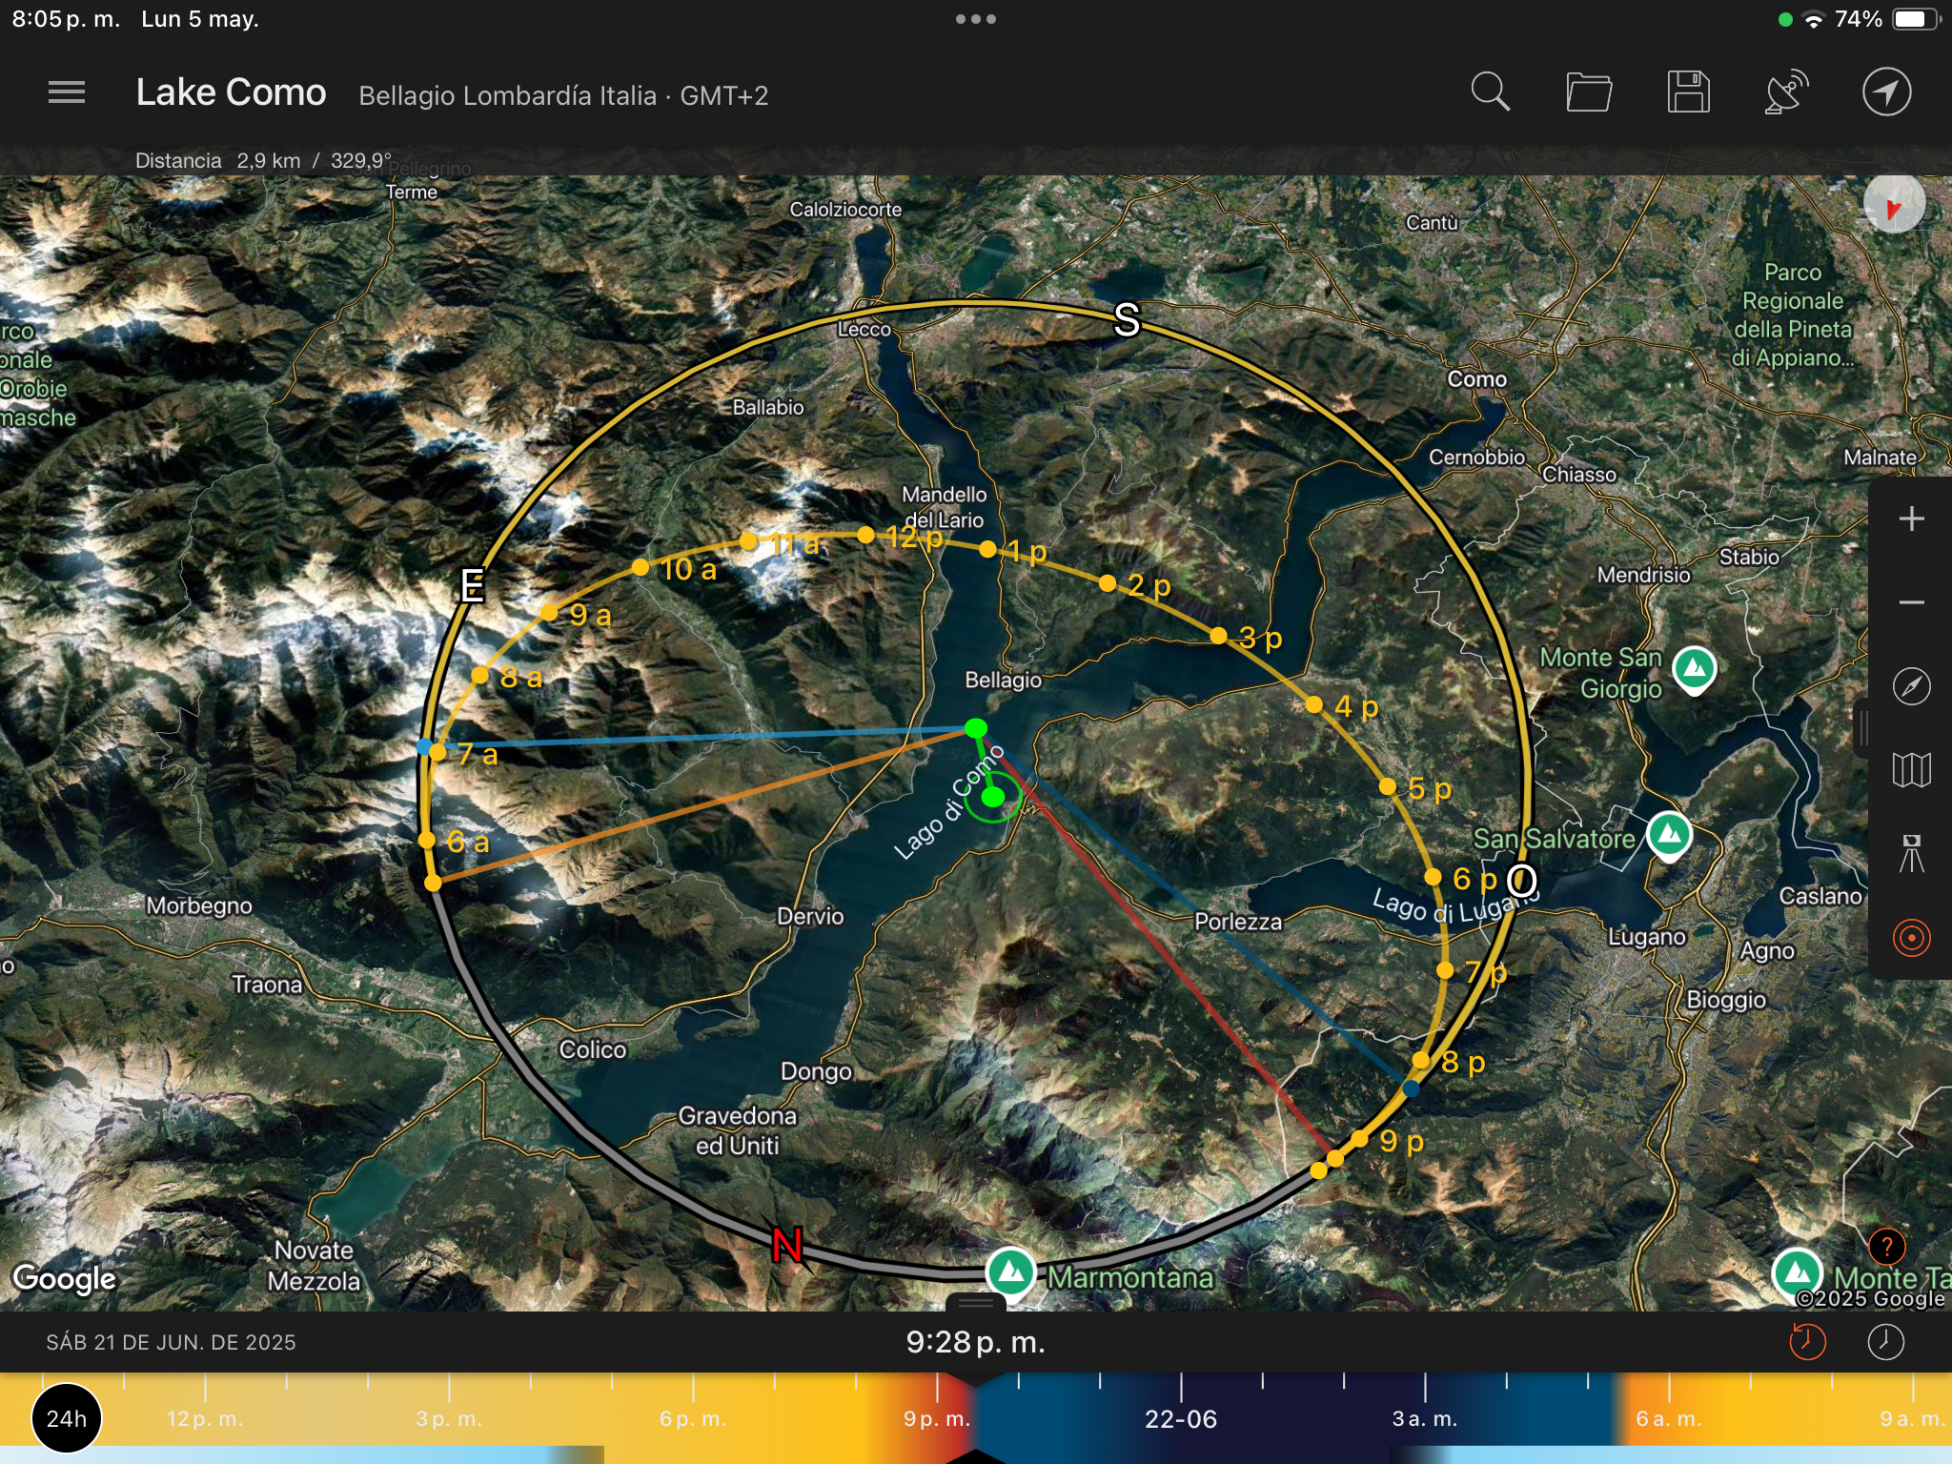Open the tripod camera tool
The image size is (1952, 1464).
pos(1911,854)
